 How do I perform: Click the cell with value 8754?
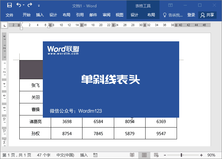[67, 133]
